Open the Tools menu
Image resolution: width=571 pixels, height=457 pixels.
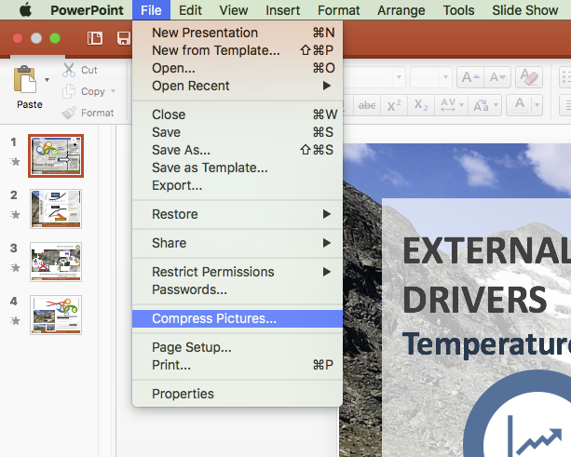[x=458, y=10]
